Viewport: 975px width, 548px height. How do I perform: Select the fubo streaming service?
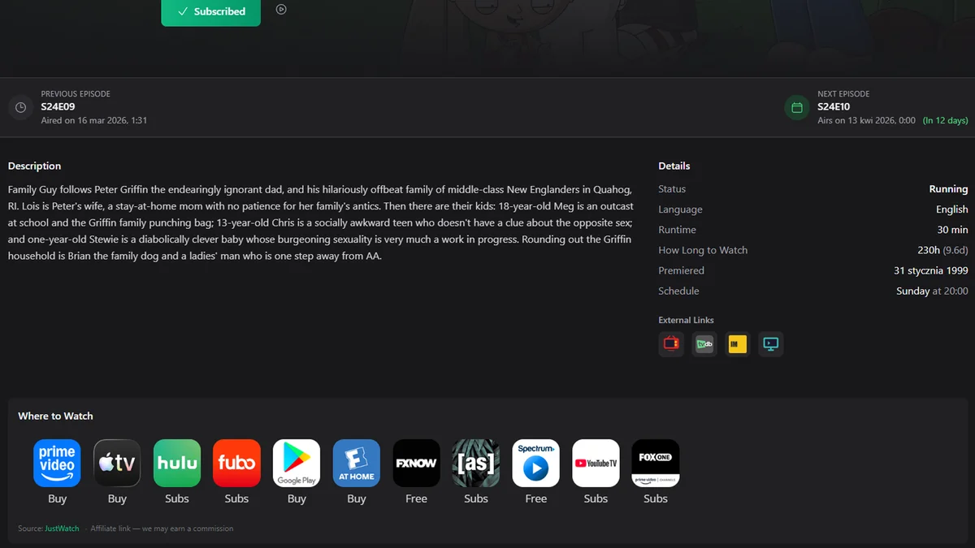coord(236,463)
